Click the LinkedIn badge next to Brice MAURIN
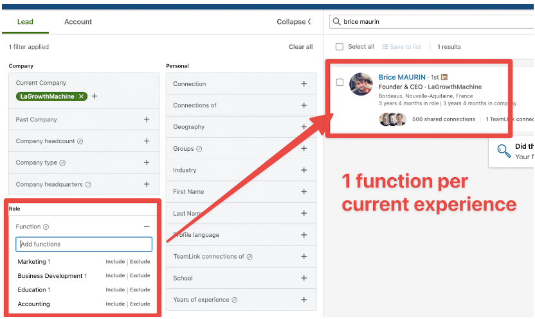This screenshot has height=319, width=535. click(x=444, y=77)
